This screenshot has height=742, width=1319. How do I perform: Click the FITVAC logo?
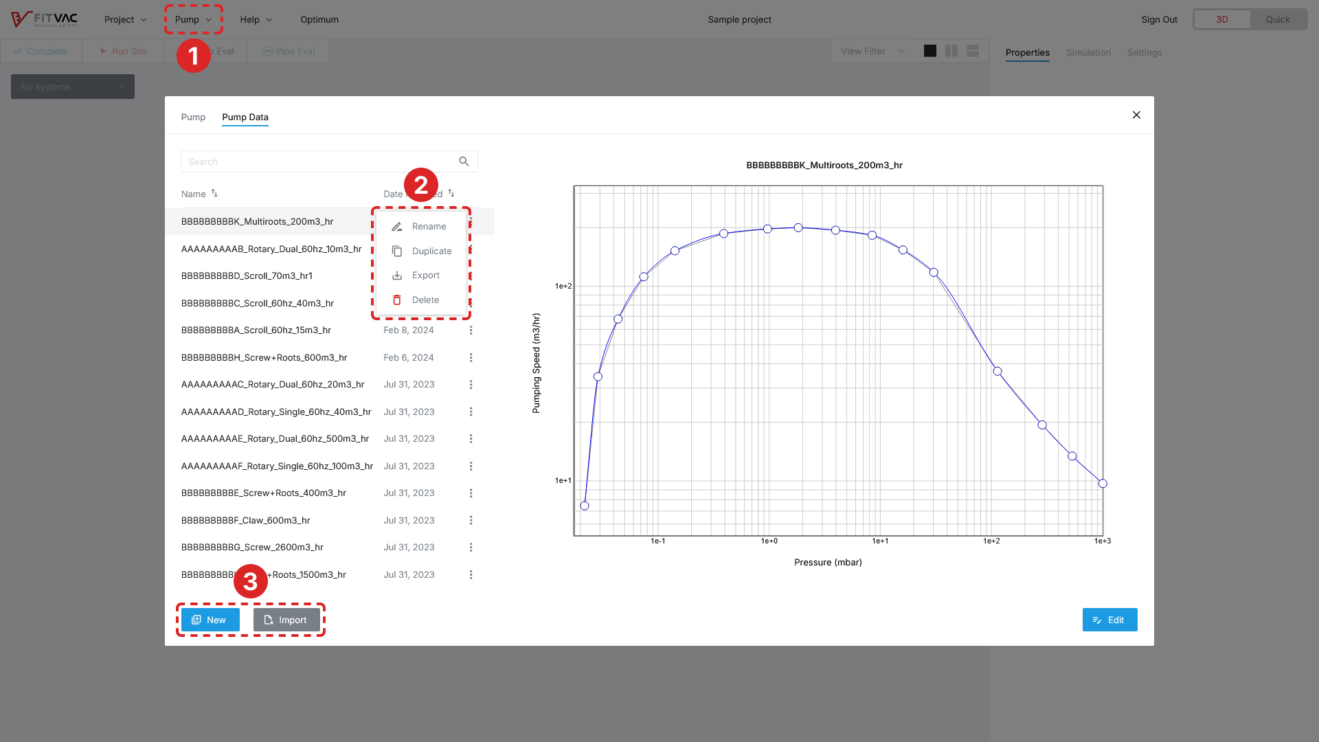click(x=44, y=19)
